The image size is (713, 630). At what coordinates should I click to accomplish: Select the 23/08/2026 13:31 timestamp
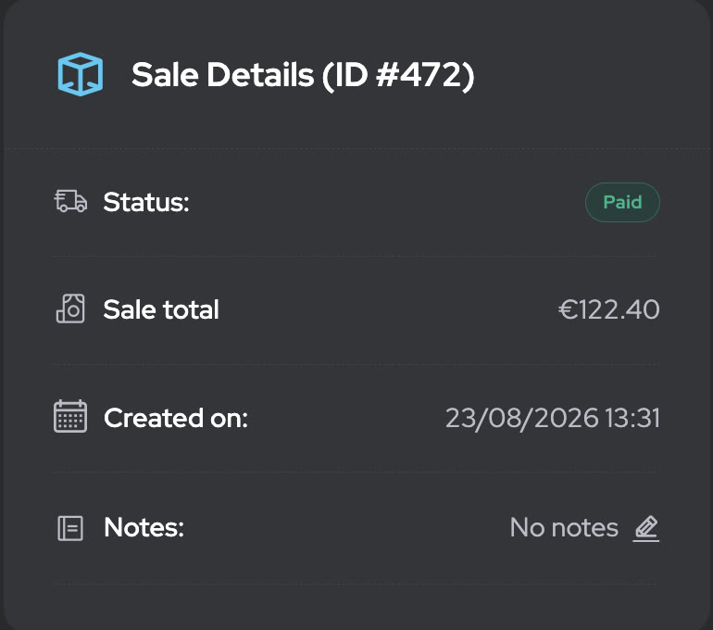553,418
